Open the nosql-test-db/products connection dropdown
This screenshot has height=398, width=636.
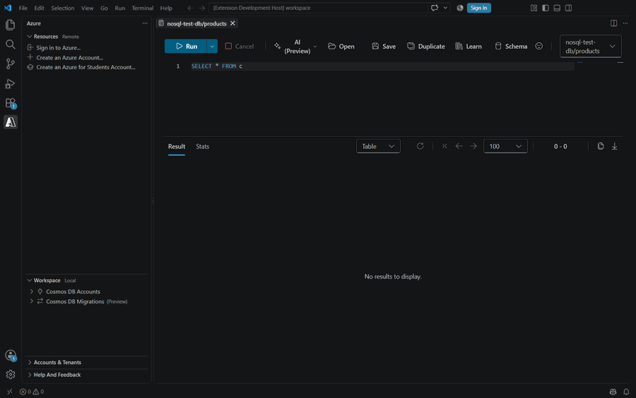click(x=590, y=46)
